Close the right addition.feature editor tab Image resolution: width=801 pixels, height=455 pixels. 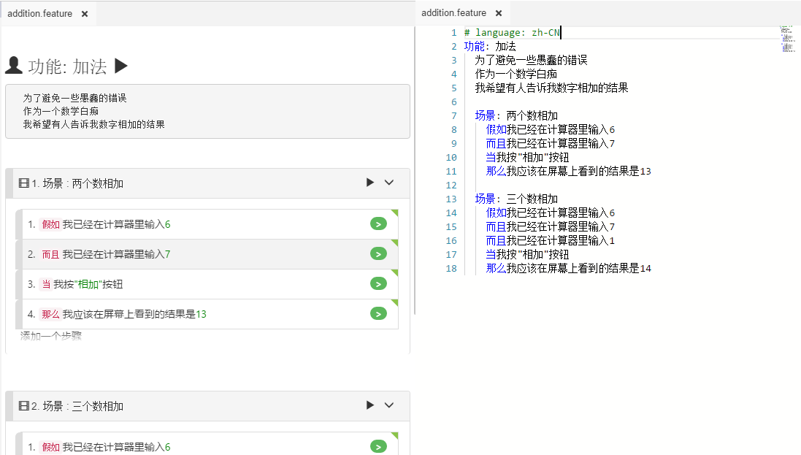click(499, 13)
